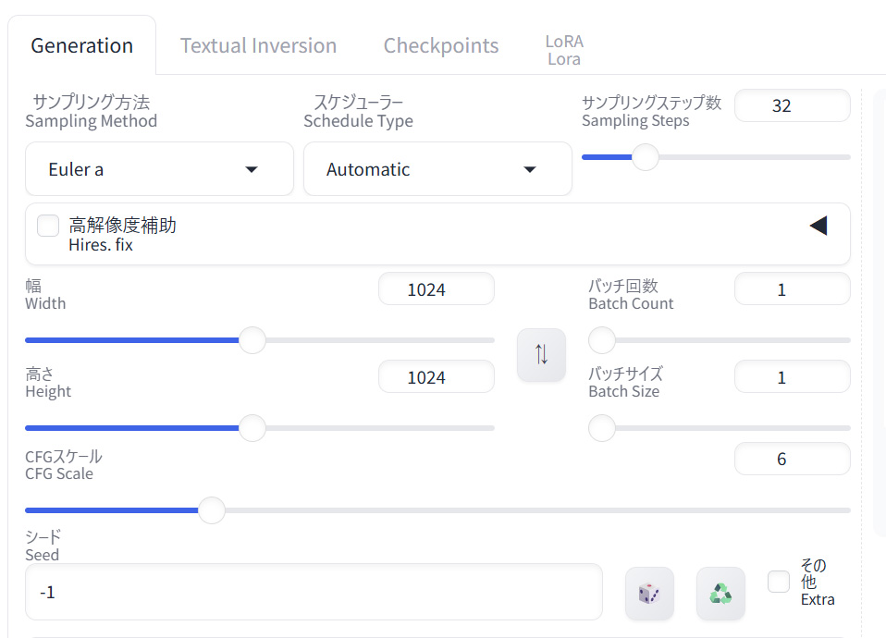Screen dimensions: 886x638
Task: Click the Width slider handle
Action: (252, 340)
